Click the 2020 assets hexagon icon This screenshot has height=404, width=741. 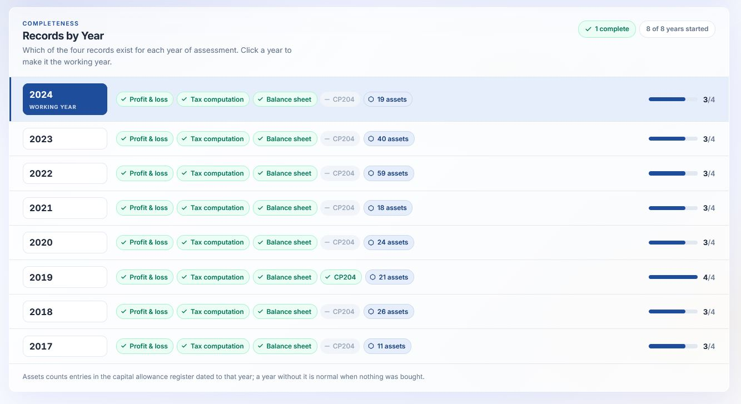pyautogui.click(x=371, y=242)
